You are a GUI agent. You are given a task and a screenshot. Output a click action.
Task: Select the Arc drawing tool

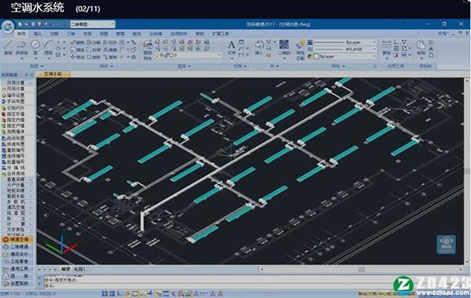point(49,47)
